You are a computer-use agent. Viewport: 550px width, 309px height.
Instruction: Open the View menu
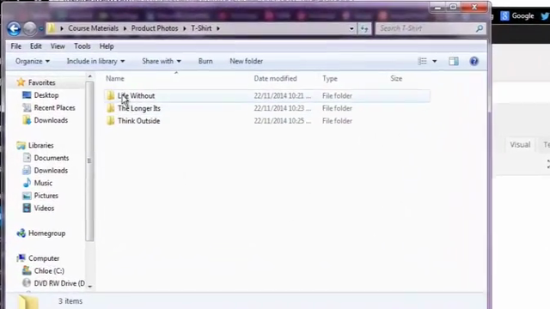coord(58,46)
